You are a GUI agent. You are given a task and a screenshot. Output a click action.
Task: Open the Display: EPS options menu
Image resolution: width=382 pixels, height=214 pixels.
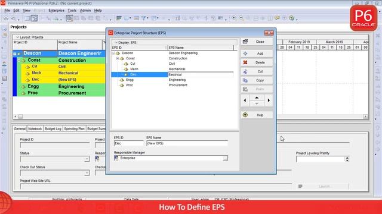(126, 42)
